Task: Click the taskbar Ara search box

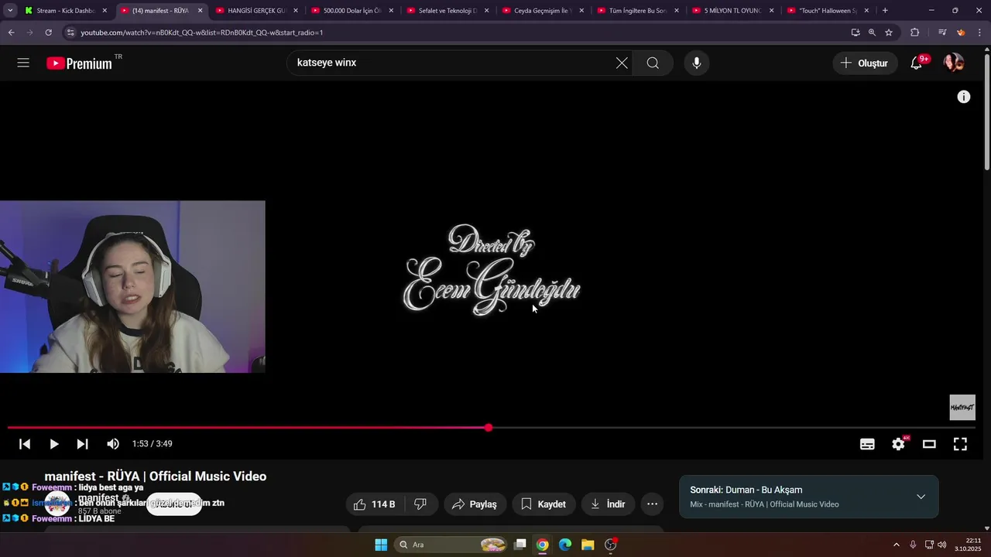Action: (x=451, y=545)
